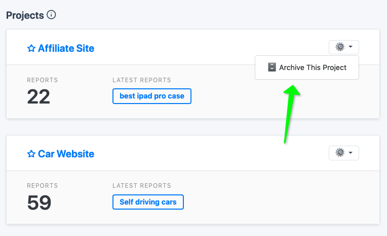Click the gear icon on Car Website

tap(340, 152)
